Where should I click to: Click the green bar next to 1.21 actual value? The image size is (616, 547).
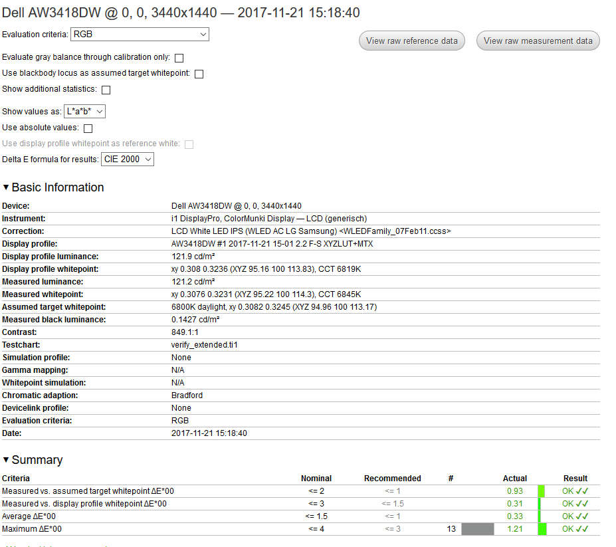pyautogui.click(x=542, y=529)
